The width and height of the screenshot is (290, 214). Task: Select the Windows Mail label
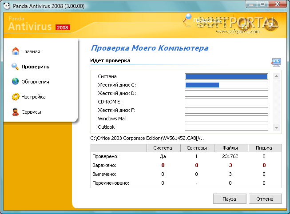[112, 119]
